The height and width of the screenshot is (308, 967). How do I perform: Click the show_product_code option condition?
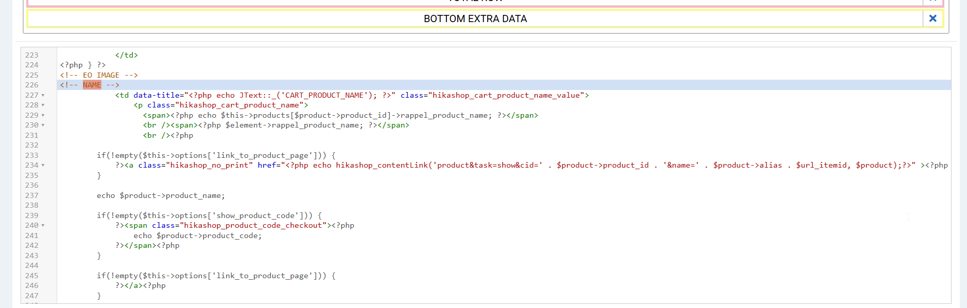click(x=255, y=215)
